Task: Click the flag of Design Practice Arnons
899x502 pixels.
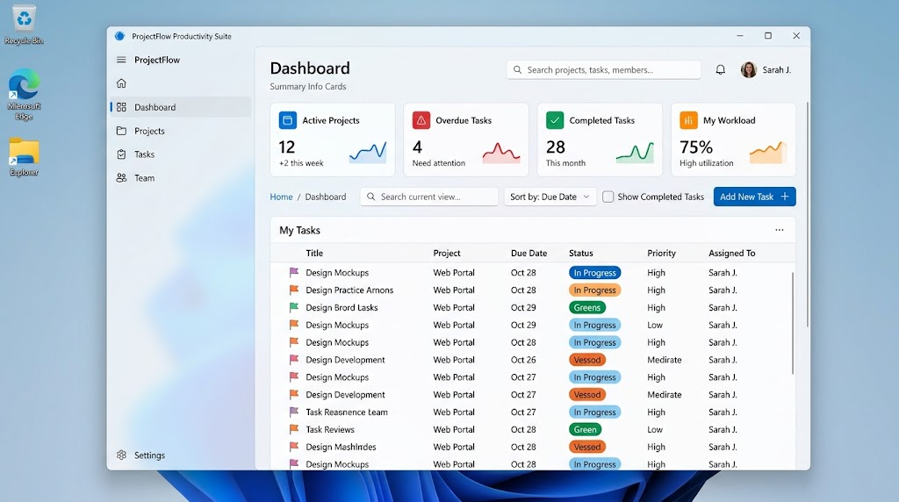Action: (x=293, y=290)
